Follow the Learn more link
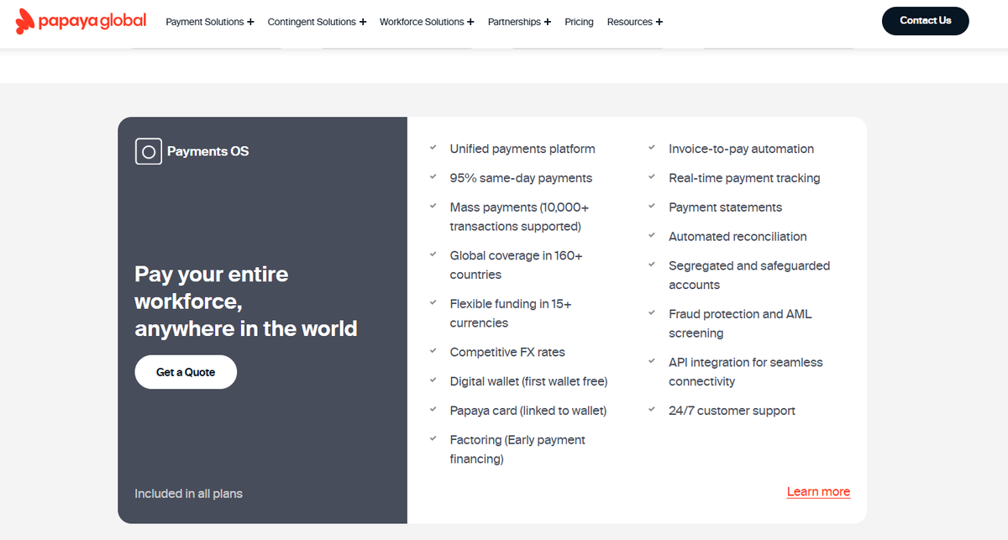Screen dimensions: 1008x540 818,492
